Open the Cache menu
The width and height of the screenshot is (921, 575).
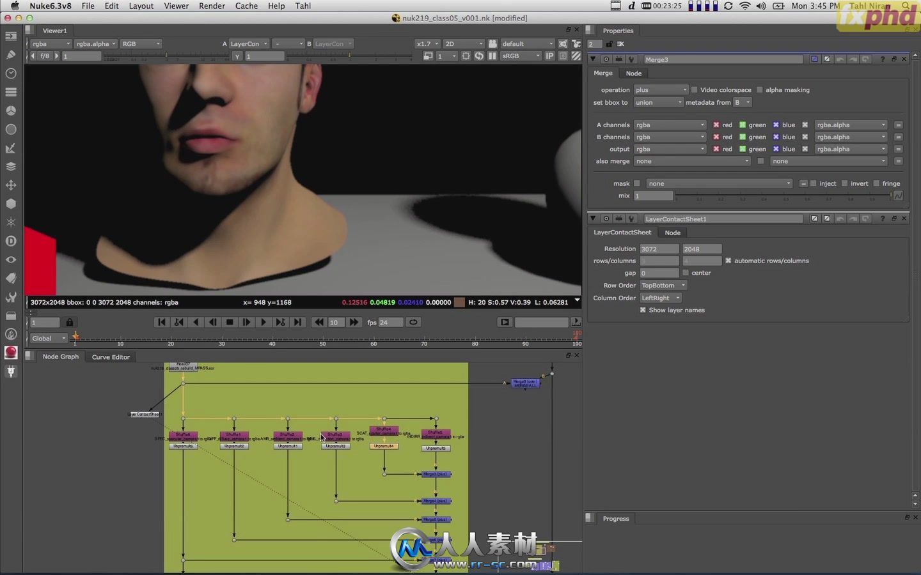(x=246, y=6)
